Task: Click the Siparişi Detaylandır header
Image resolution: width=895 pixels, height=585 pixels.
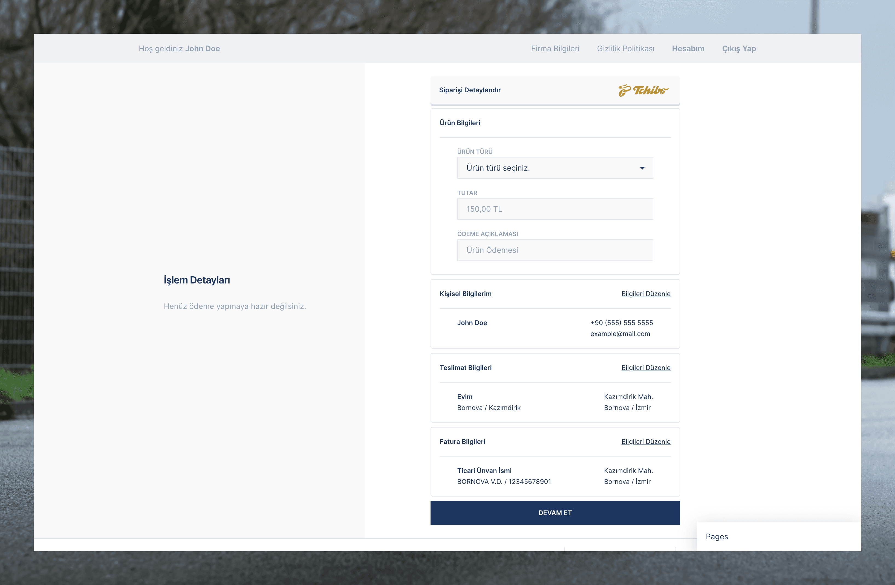Action: (470, 90)
